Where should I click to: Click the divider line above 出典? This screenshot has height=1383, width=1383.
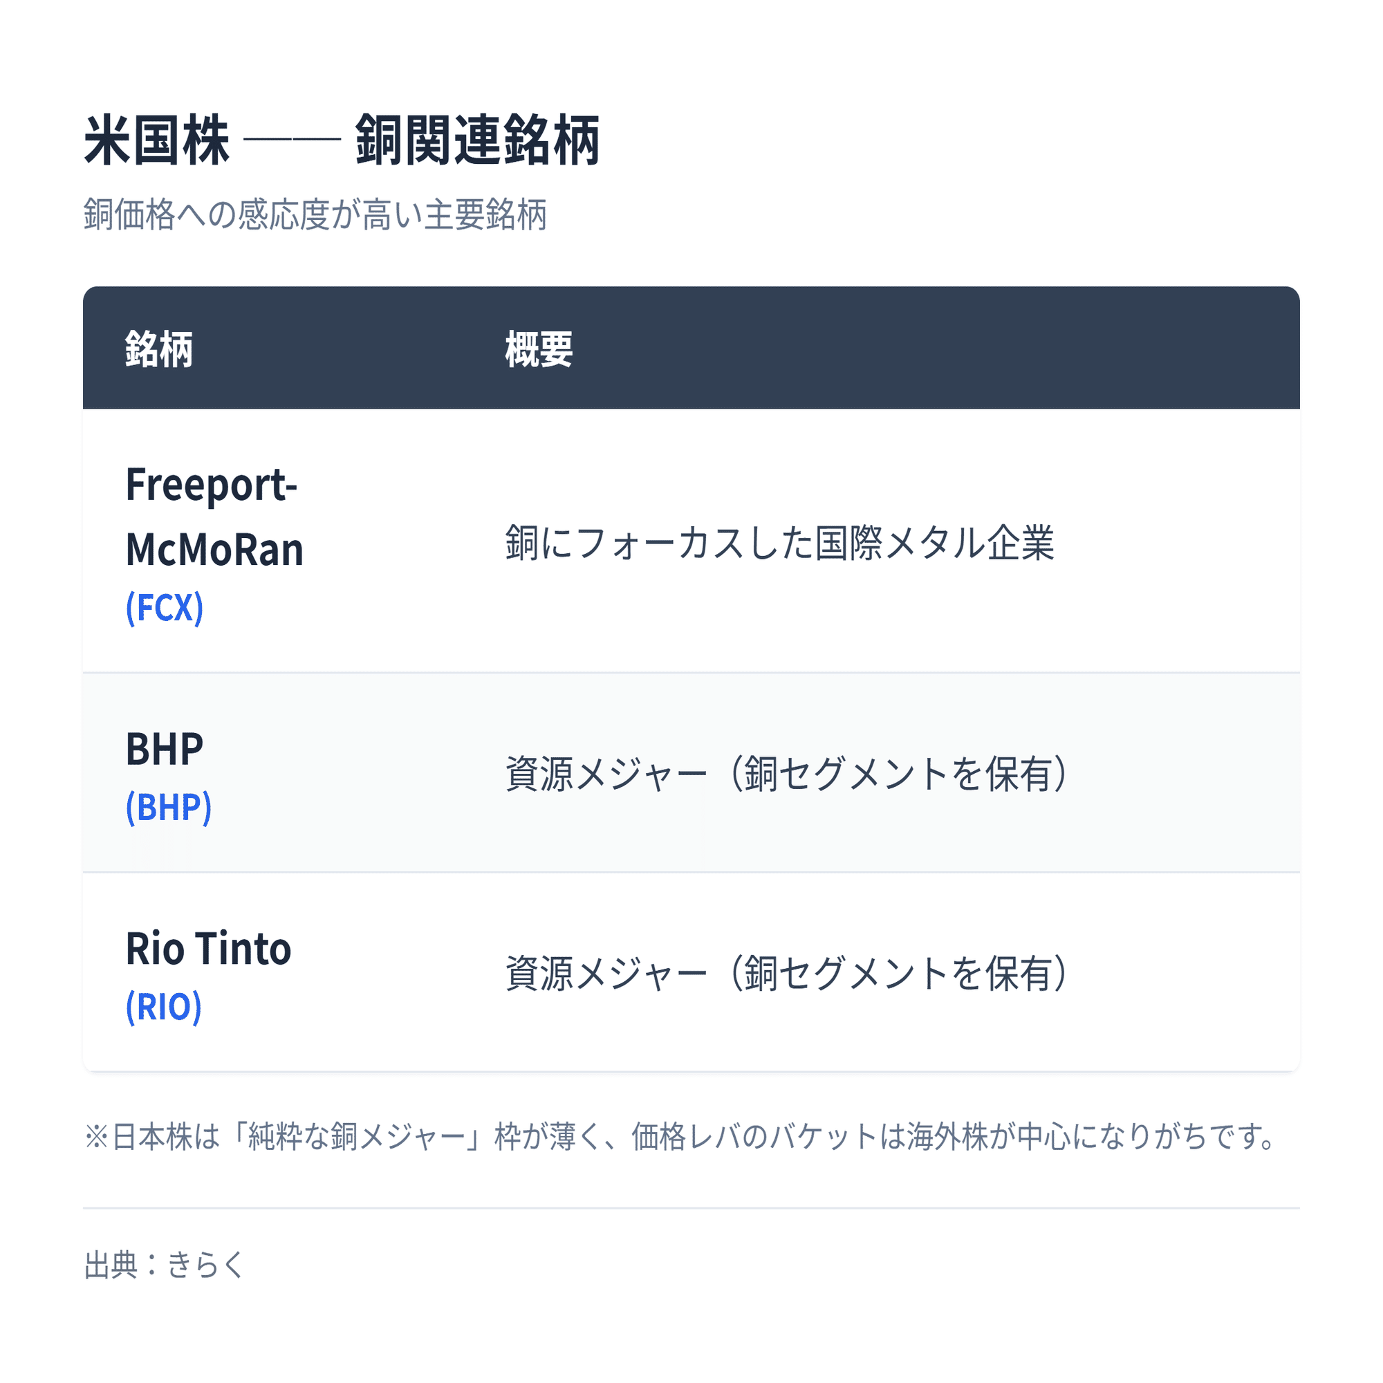[x=691, y=1208]
